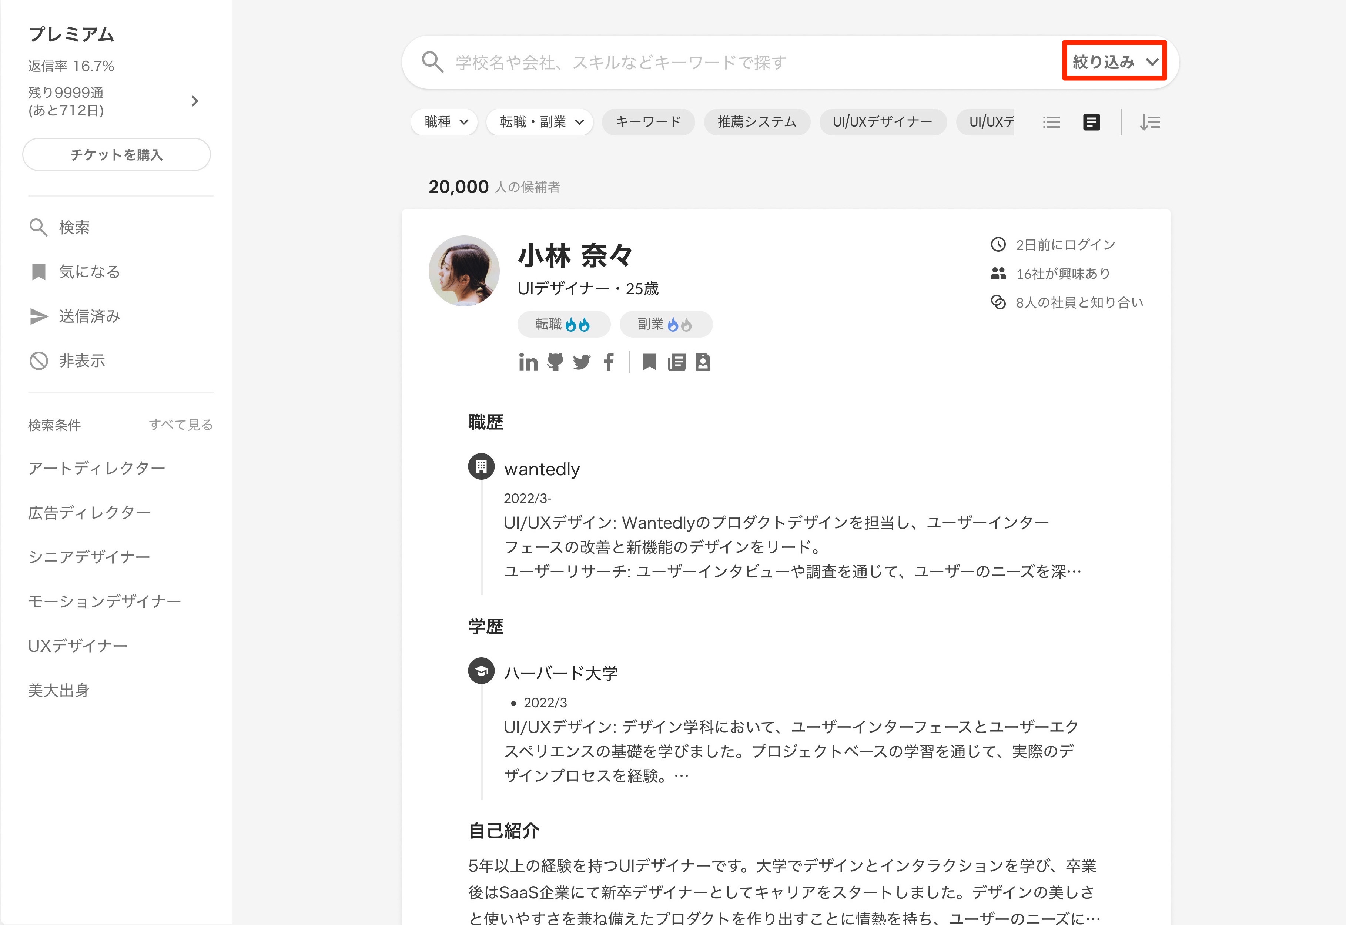This screenshot has width=1346, height=925.
Task: Open 送信済み in the sidebar
Action: tap(89, 316)
